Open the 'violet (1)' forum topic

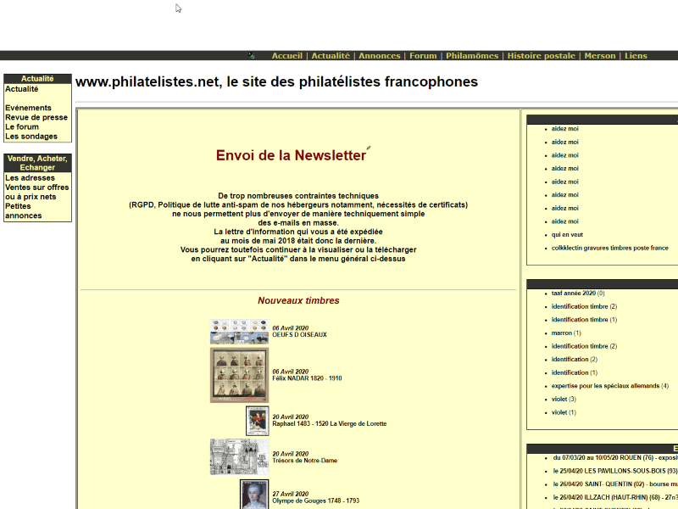click(x=564, y=412)
